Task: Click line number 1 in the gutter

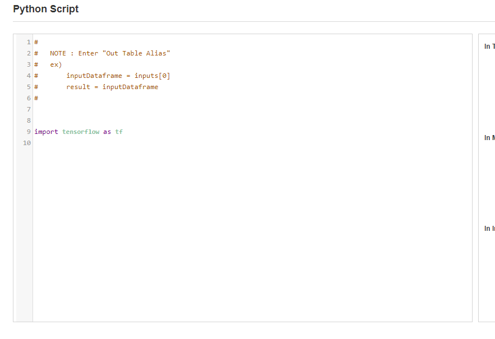Action: pos(28,41)
